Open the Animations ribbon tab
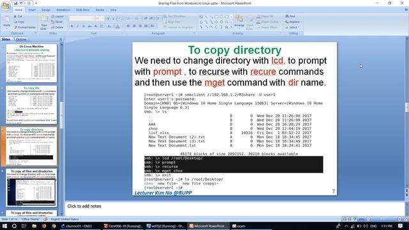This screenshot has height=230, width=409. point(63,10)
